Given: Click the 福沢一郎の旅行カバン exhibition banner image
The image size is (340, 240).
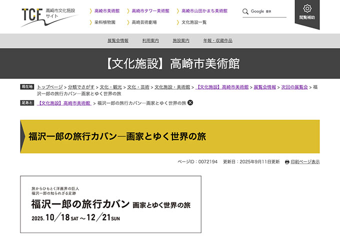Looking at the screenshot, I should click(x=110, y=204).
